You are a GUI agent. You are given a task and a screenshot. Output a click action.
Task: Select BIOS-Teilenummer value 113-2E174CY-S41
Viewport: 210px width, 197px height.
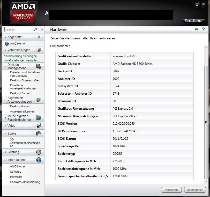point(125,131)
